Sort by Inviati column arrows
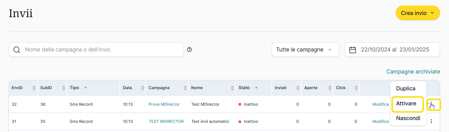 (x=298, y=88)
